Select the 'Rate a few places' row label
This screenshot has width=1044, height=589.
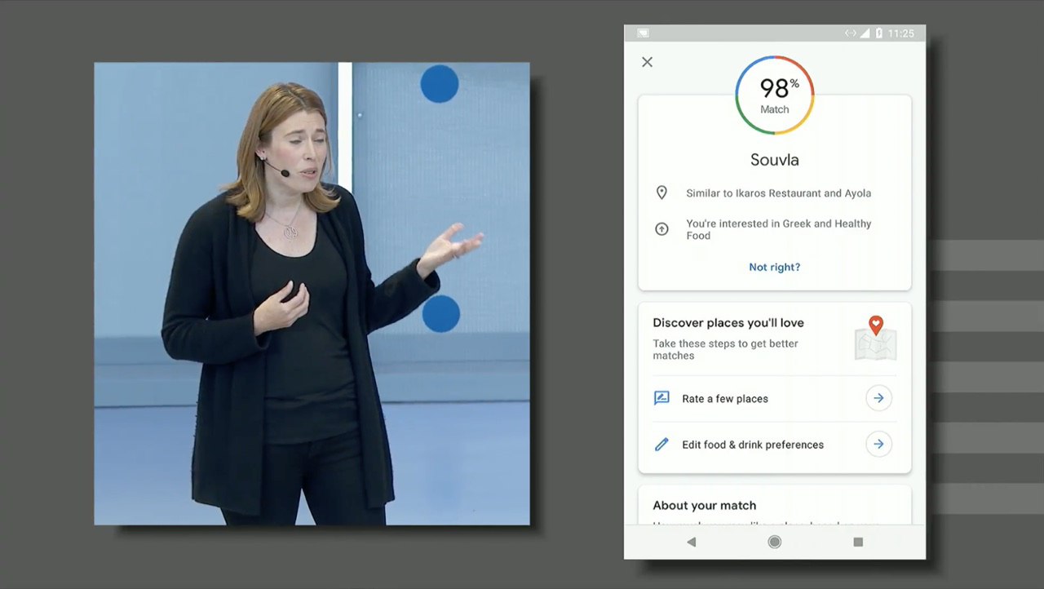pos(725,399)
